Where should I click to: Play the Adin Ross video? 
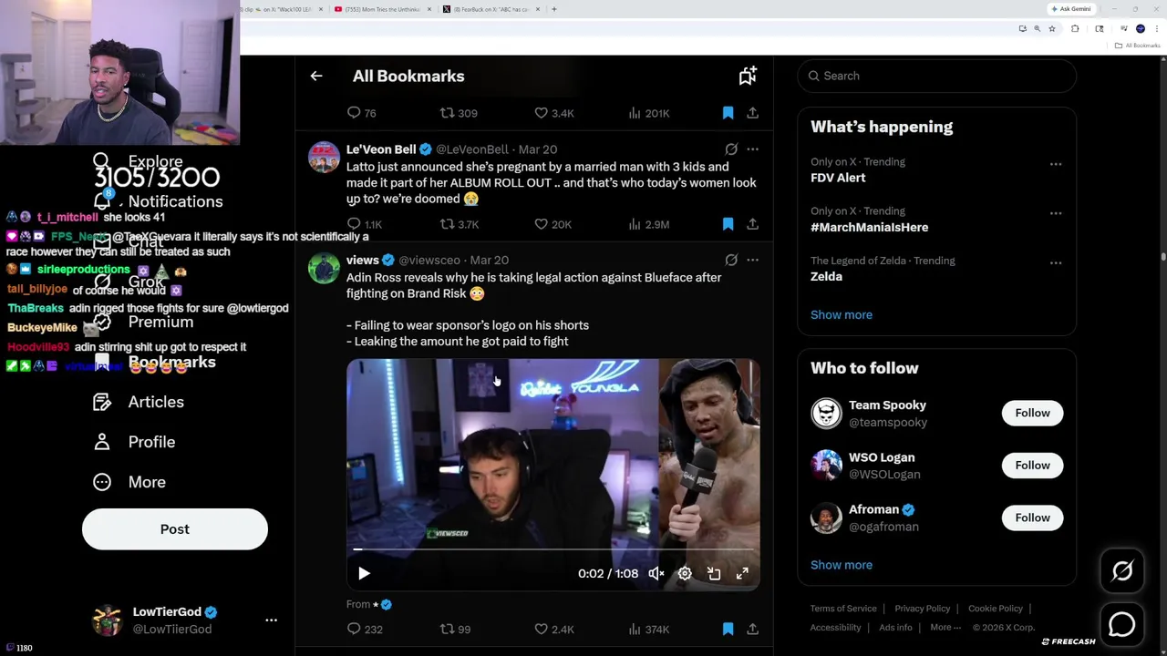pos(364,574)
